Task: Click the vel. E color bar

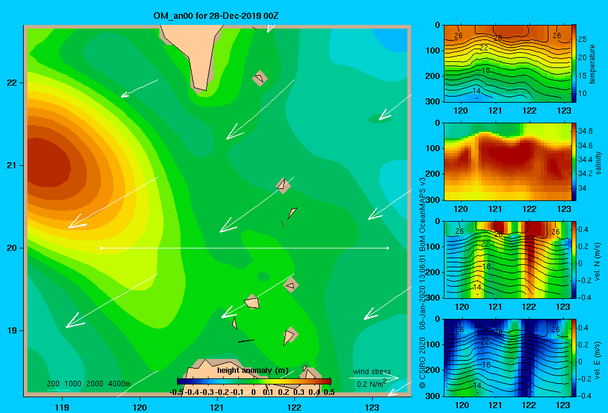Action: [x=574, y=358]
